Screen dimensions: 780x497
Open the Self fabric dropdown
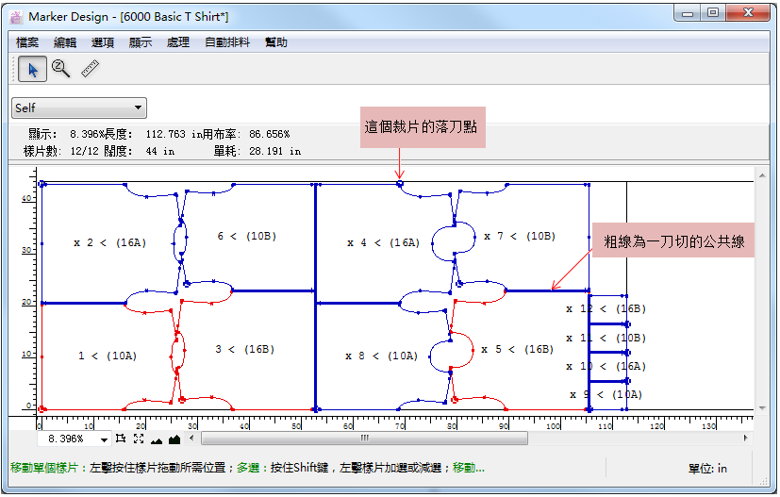point(79,108)
